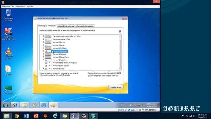211x119 pixels.
Task: Switch to Opciones de instalación tab
Action: click(47, 26)
